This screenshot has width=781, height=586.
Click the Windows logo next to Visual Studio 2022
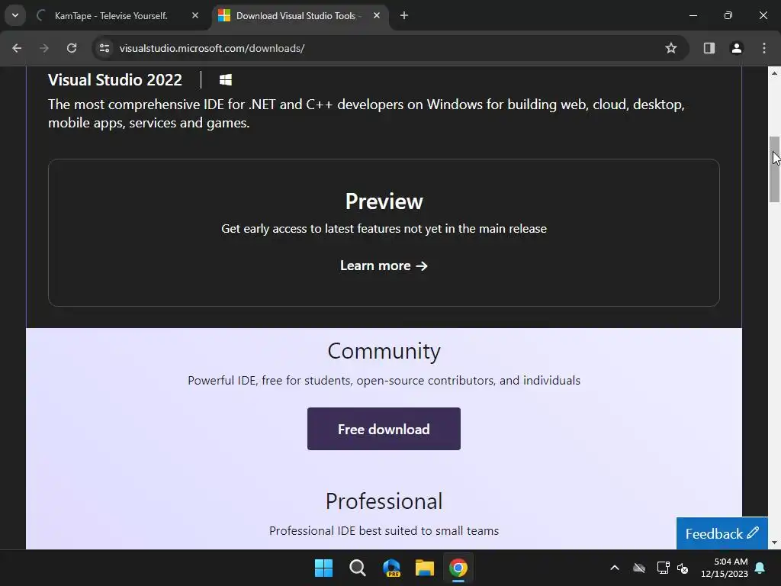point(226,79)
